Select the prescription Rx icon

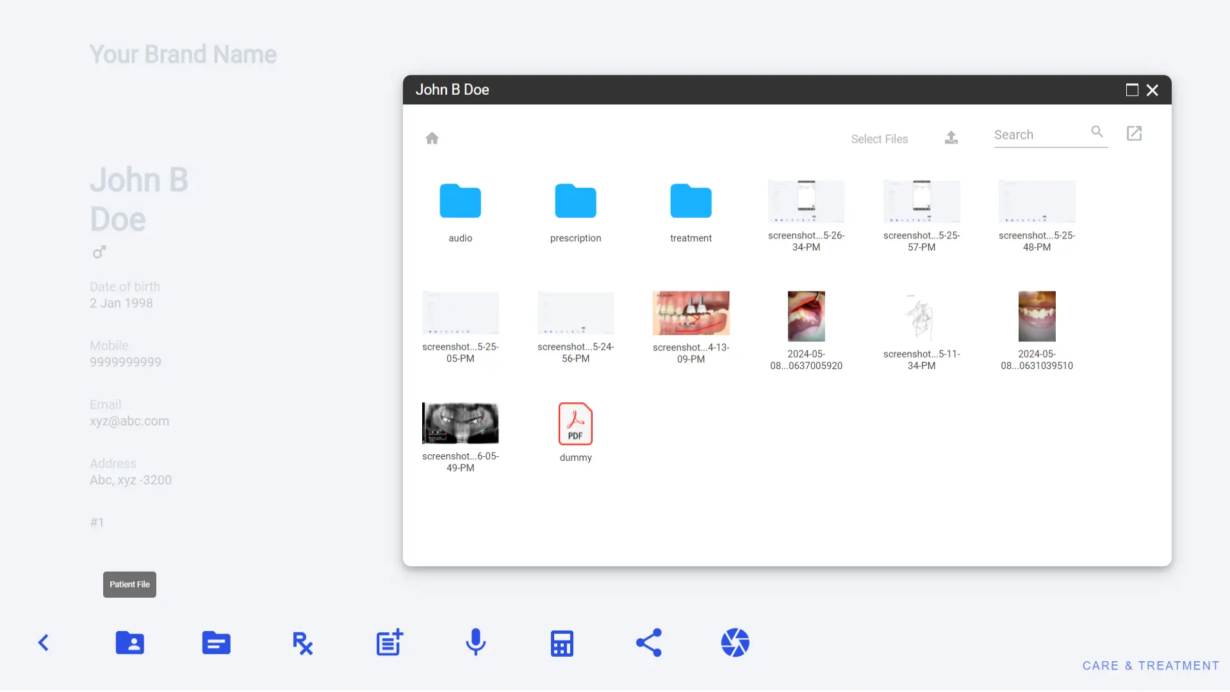pos(302,643)
